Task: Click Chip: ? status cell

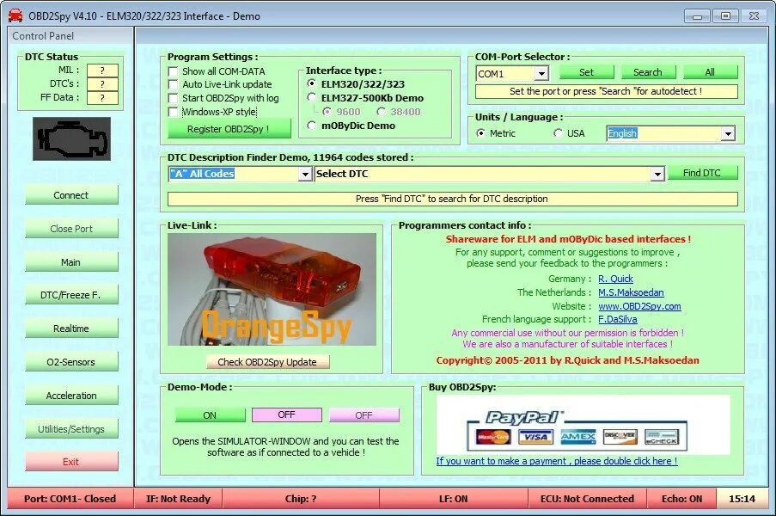Action: pyautogui.click(x=301, y=499)
